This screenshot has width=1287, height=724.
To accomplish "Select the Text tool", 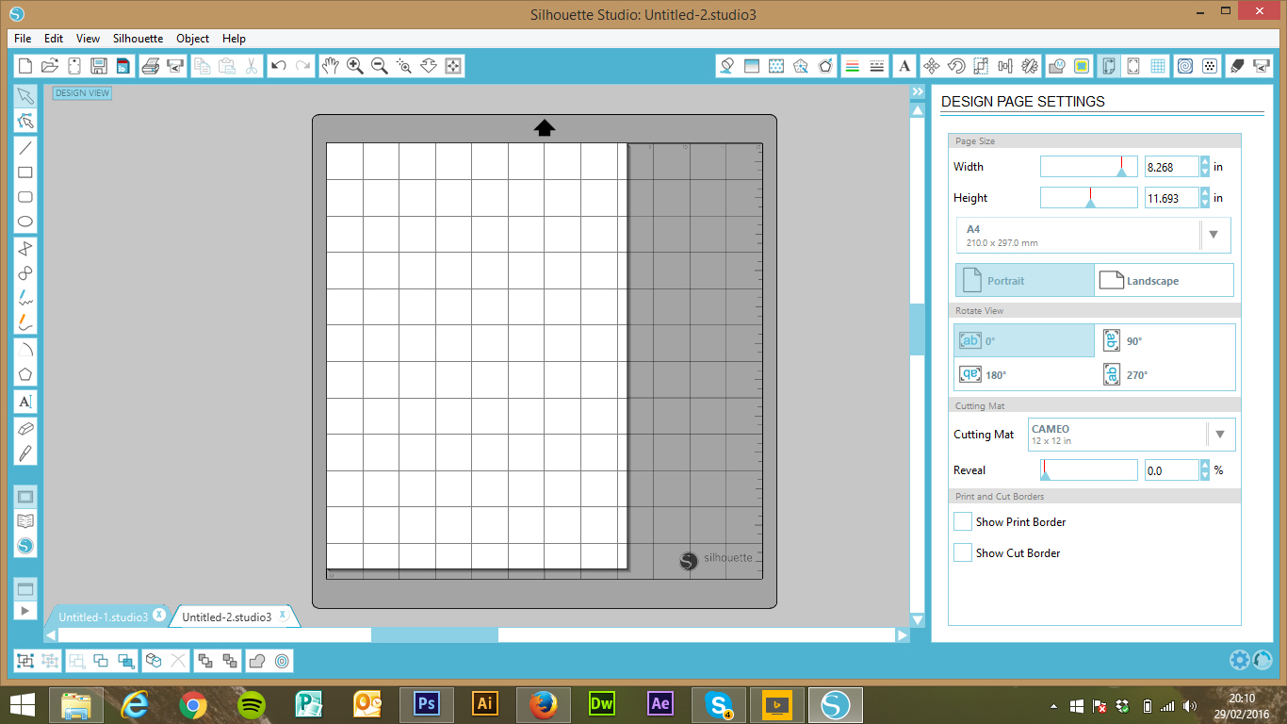I will (x=25, y=403).
